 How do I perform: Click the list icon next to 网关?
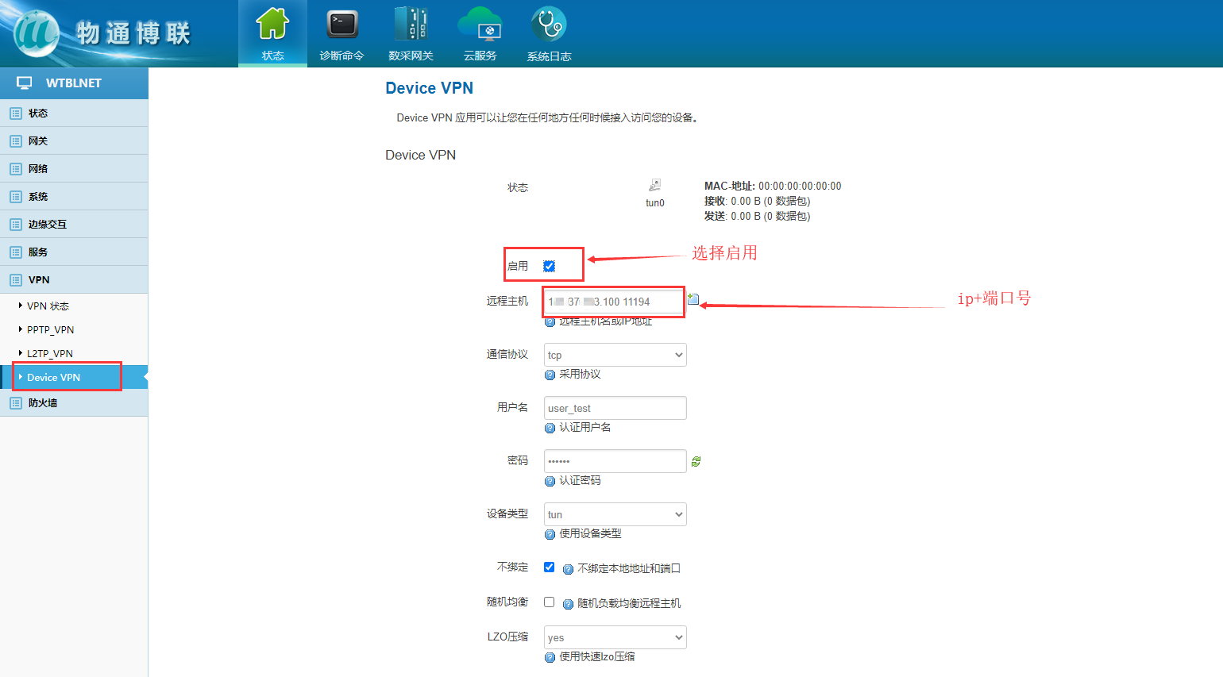(x=16, y=141)
